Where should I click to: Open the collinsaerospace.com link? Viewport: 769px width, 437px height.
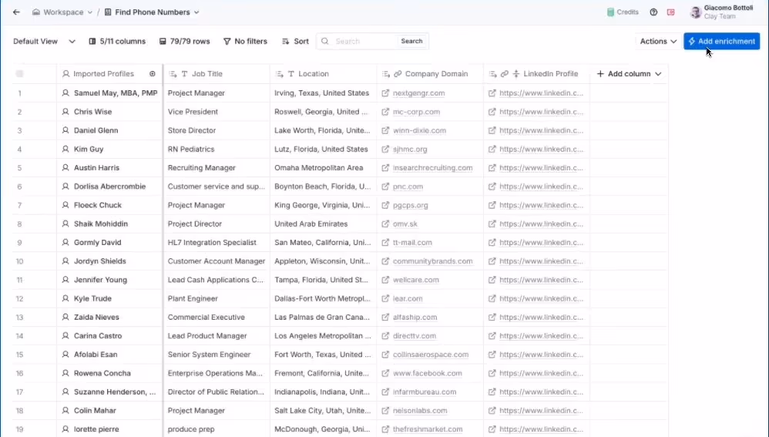click(431, 354)
